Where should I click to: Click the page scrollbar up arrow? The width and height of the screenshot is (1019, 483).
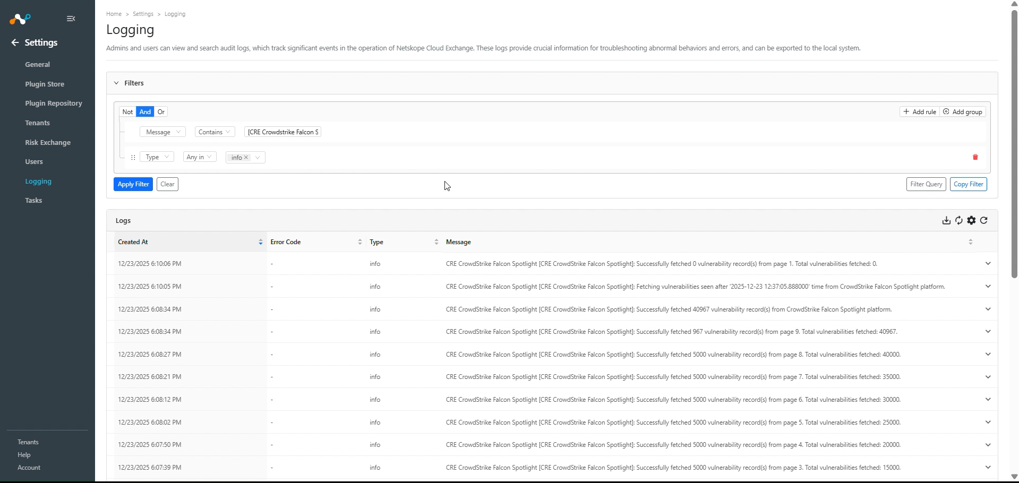tap(1014, 4)
